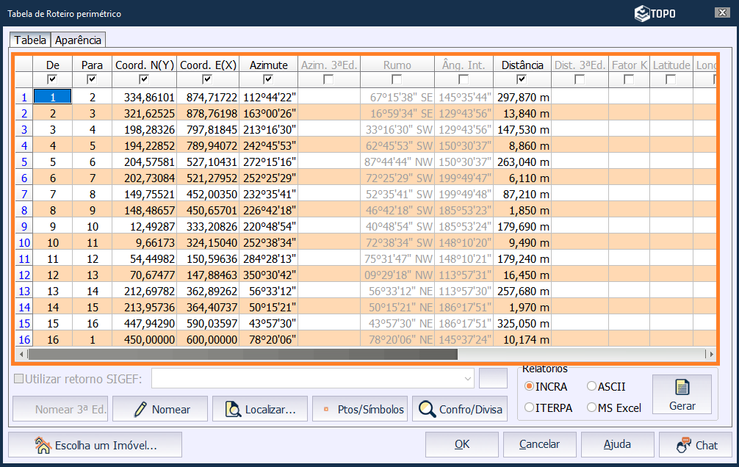Switch to the Aparência tab
The image size is (739, 467).
pyautogui.click(x=79, y=40)
